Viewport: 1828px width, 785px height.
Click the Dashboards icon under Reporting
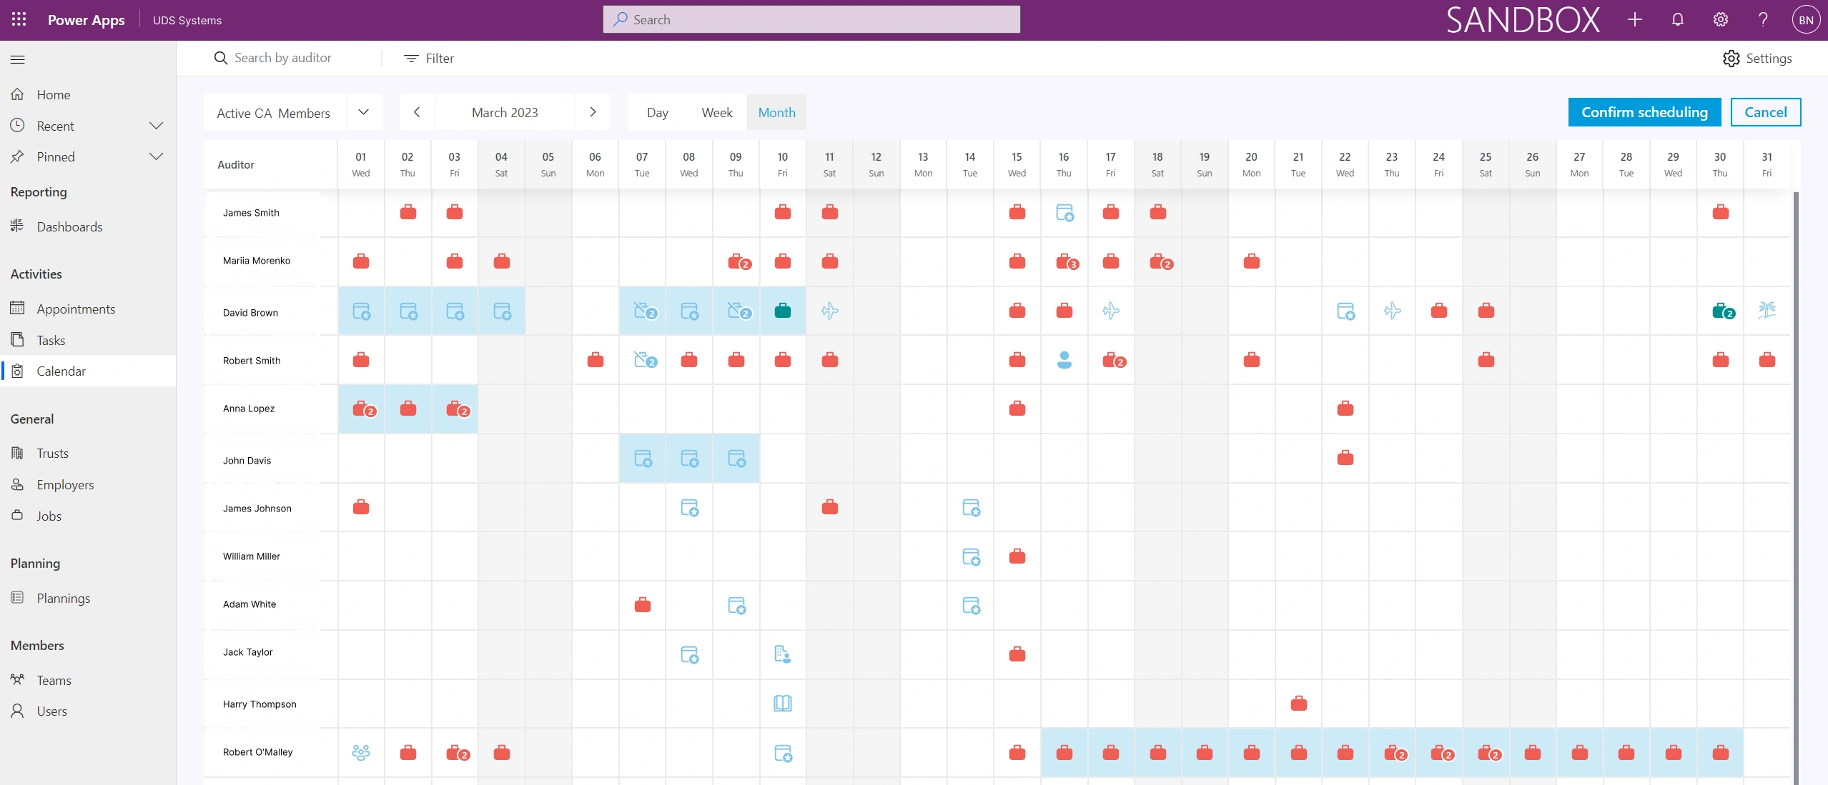coord(18,226)
